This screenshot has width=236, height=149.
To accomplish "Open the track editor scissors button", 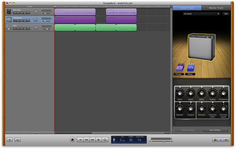I will (x=18, y=140).
